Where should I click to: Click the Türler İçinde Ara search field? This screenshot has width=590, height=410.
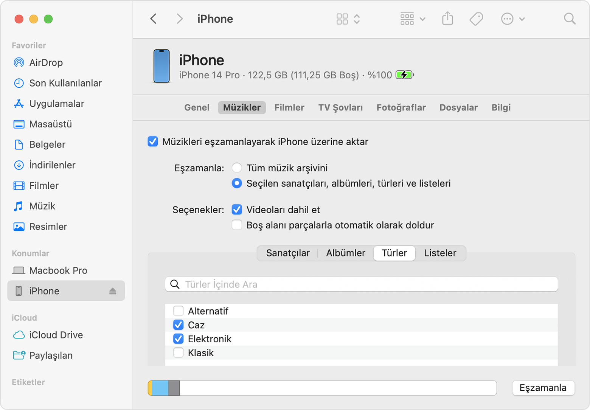pyautogui.click(x=361, y=284)
